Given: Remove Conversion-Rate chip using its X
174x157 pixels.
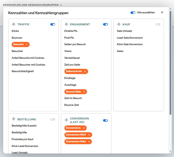Looking at the screenshot, I should point(89,141).
